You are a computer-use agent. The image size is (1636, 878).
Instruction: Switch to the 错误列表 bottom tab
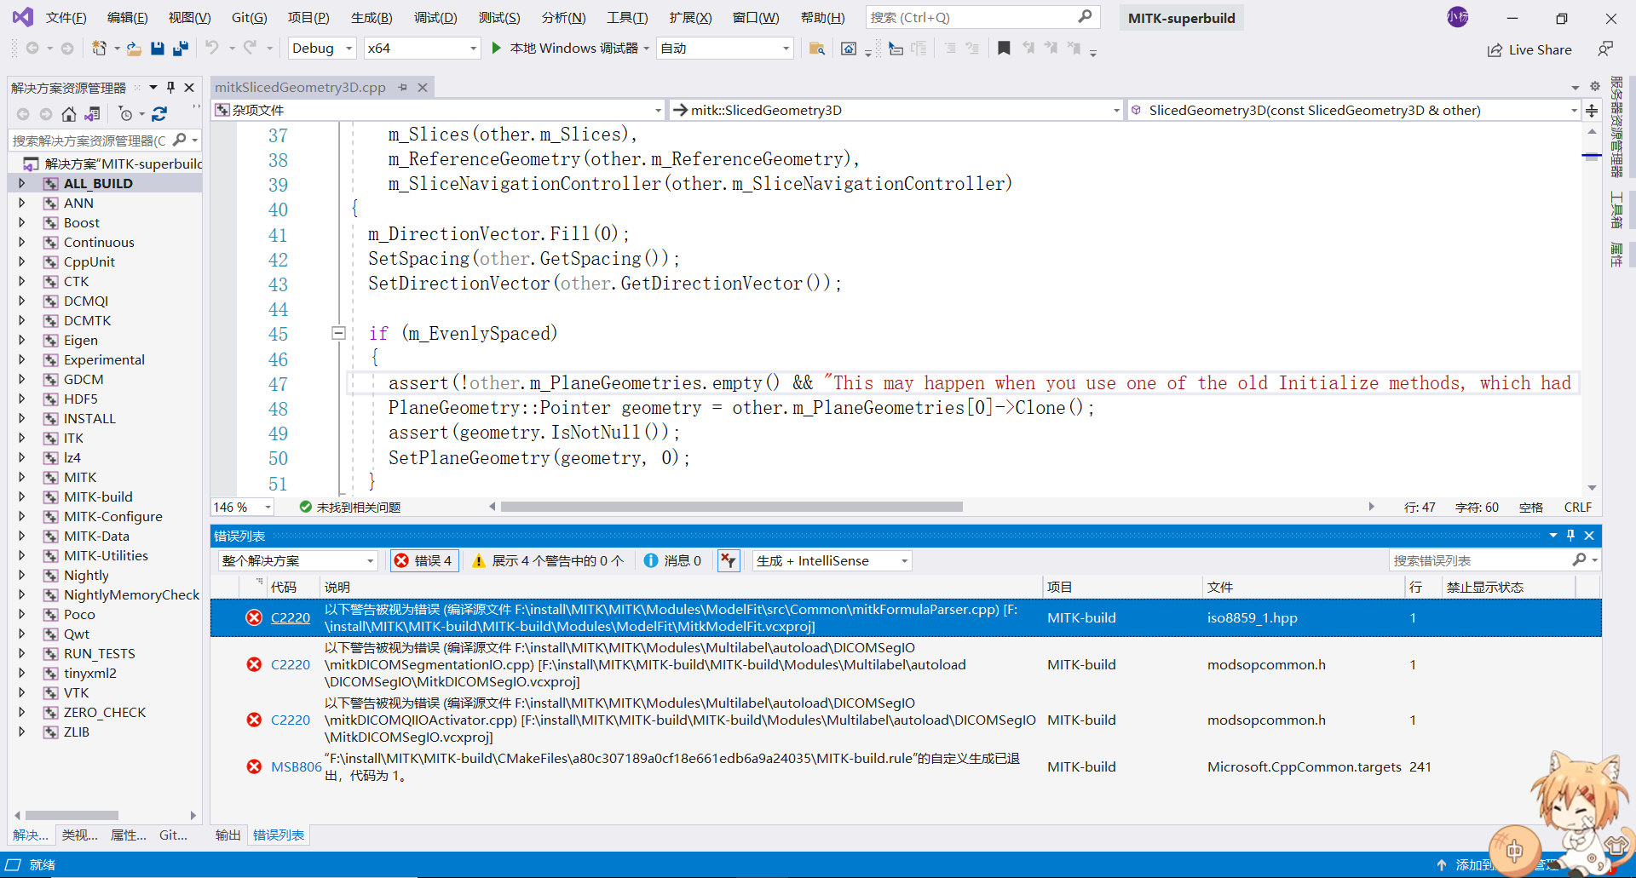point(279,835)
